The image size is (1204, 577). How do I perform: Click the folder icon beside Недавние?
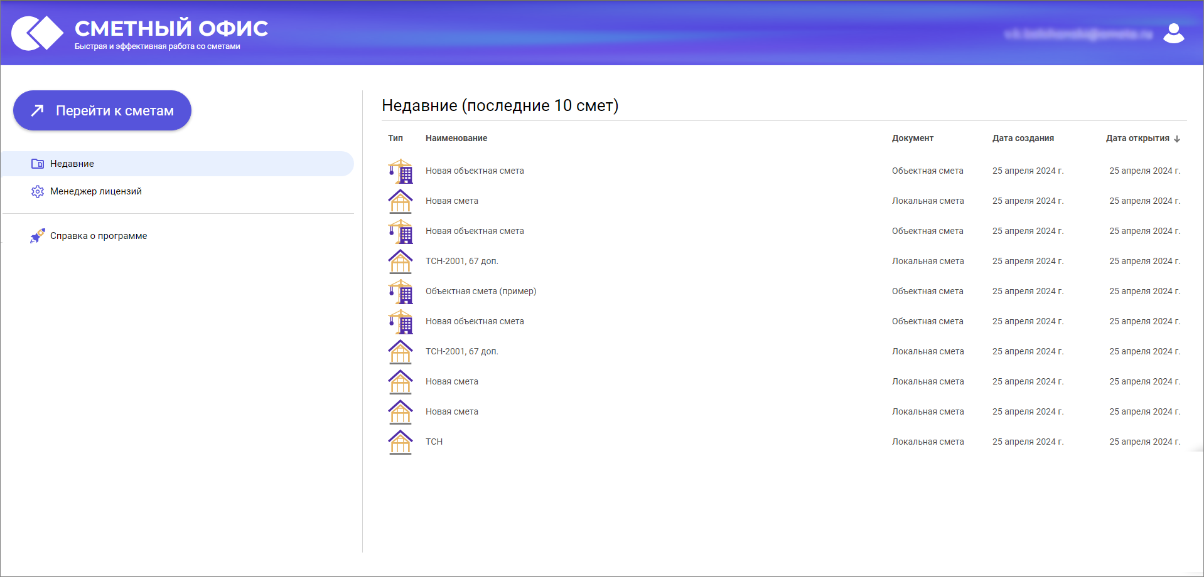(38, 163)
